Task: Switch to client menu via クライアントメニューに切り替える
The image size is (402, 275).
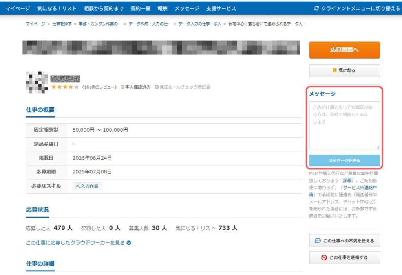Action: coord(357,9)
